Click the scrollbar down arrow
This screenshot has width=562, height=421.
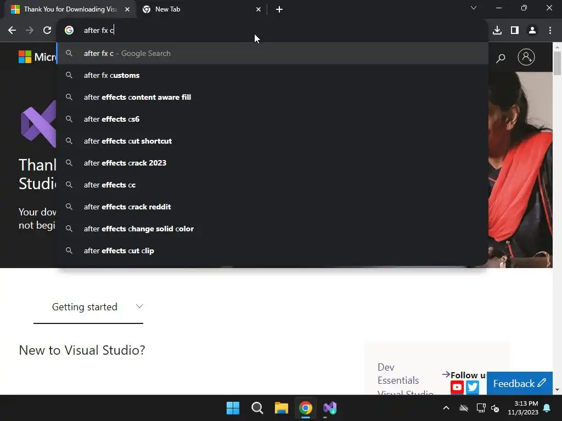pos(557,390)
